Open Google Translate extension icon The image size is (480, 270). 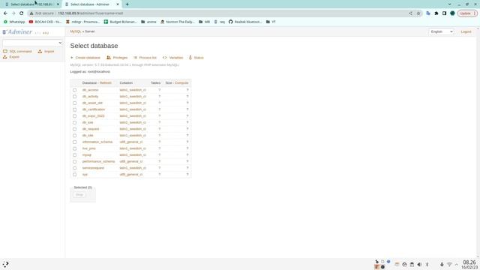pos(428,13)
